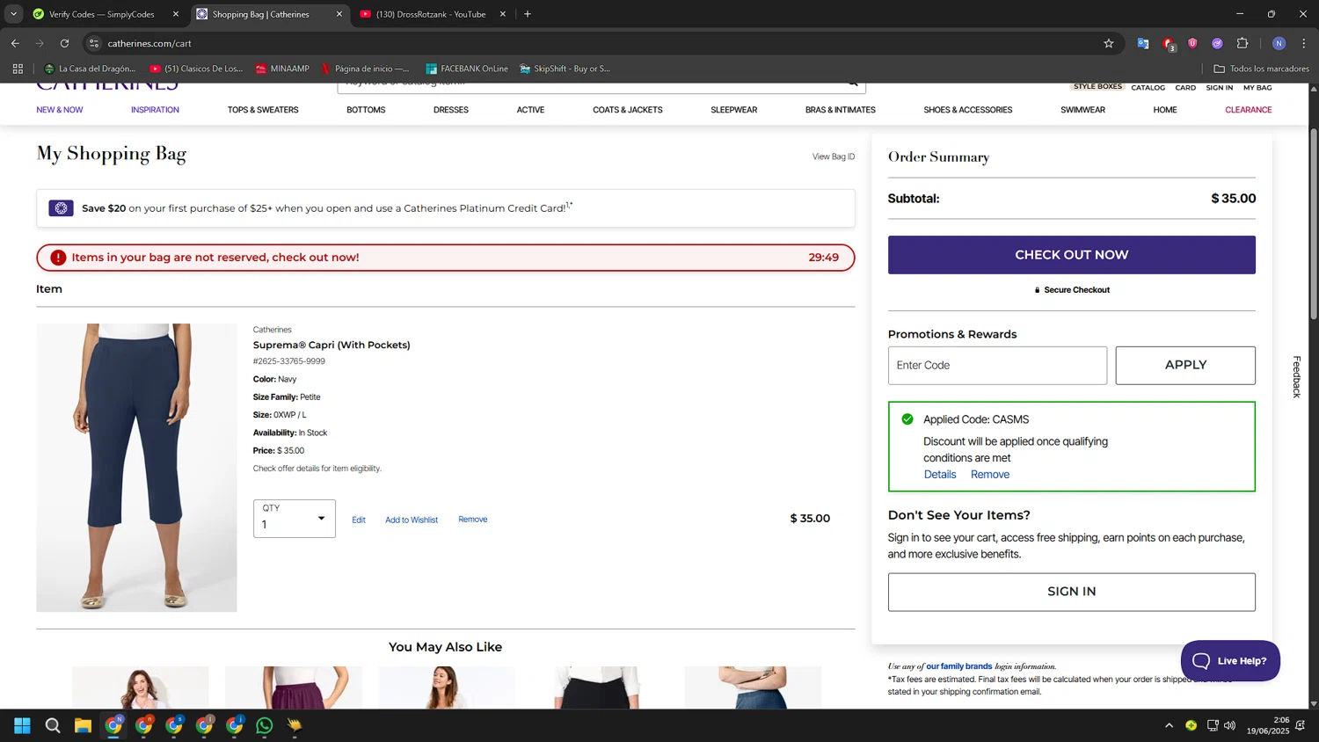1319x742 pixels.
Task: Click Edit for the Suprema Capri item
Action: click(x=359, y=520)
